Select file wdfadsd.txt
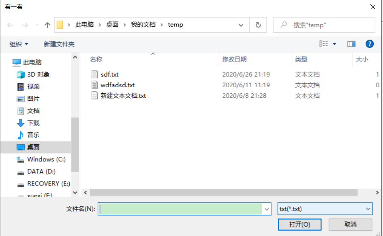 coord(118,85)
